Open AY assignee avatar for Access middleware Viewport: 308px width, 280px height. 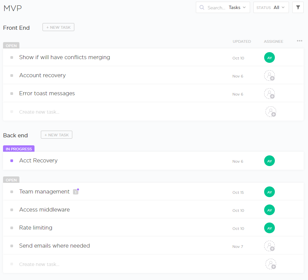(269, 210)
